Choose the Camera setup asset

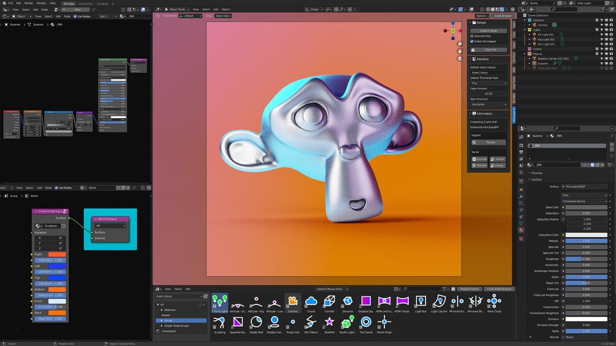pyautogui.click(x=293, y=303)
